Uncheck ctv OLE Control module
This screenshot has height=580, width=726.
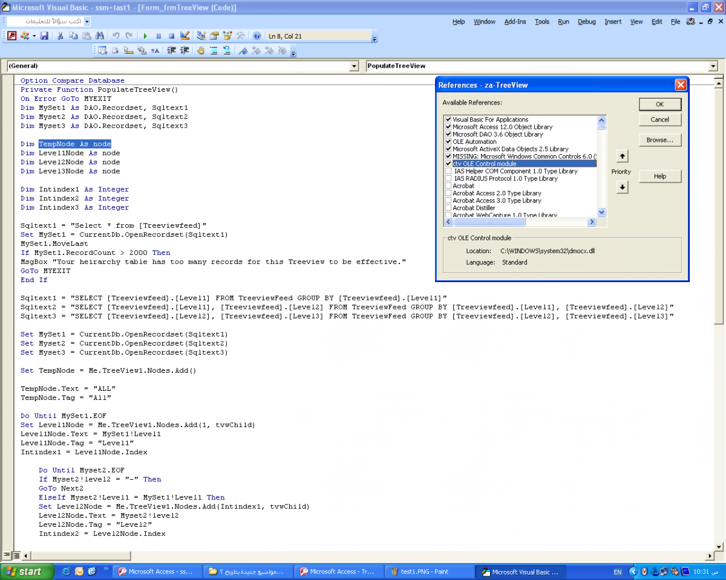coord(448,164)
